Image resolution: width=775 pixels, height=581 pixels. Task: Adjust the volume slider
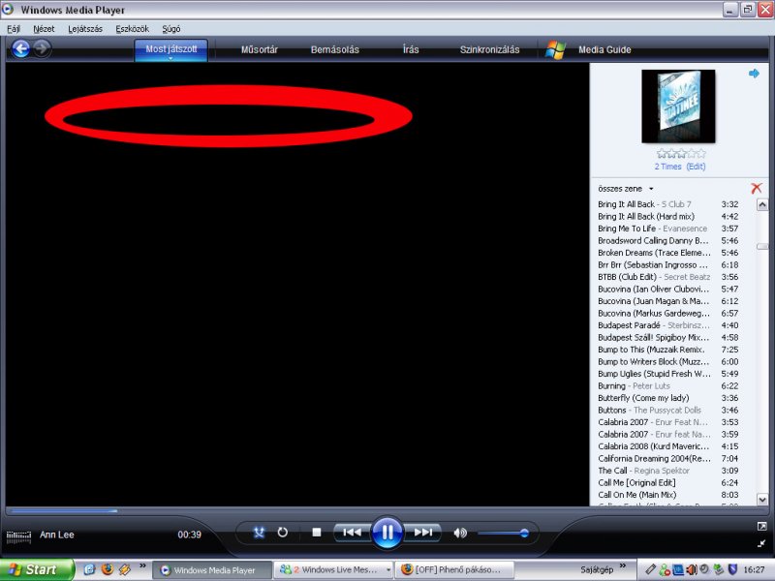503,534
